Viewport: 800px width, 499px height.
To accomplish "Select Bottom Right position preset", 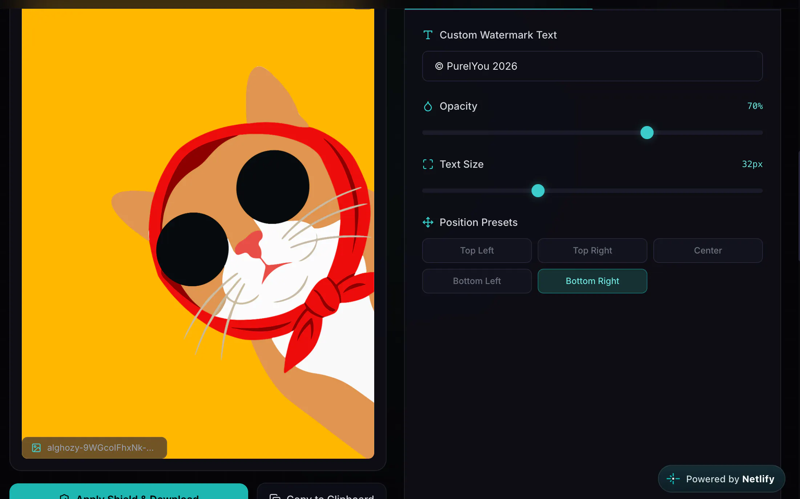I will click(592, 281).
